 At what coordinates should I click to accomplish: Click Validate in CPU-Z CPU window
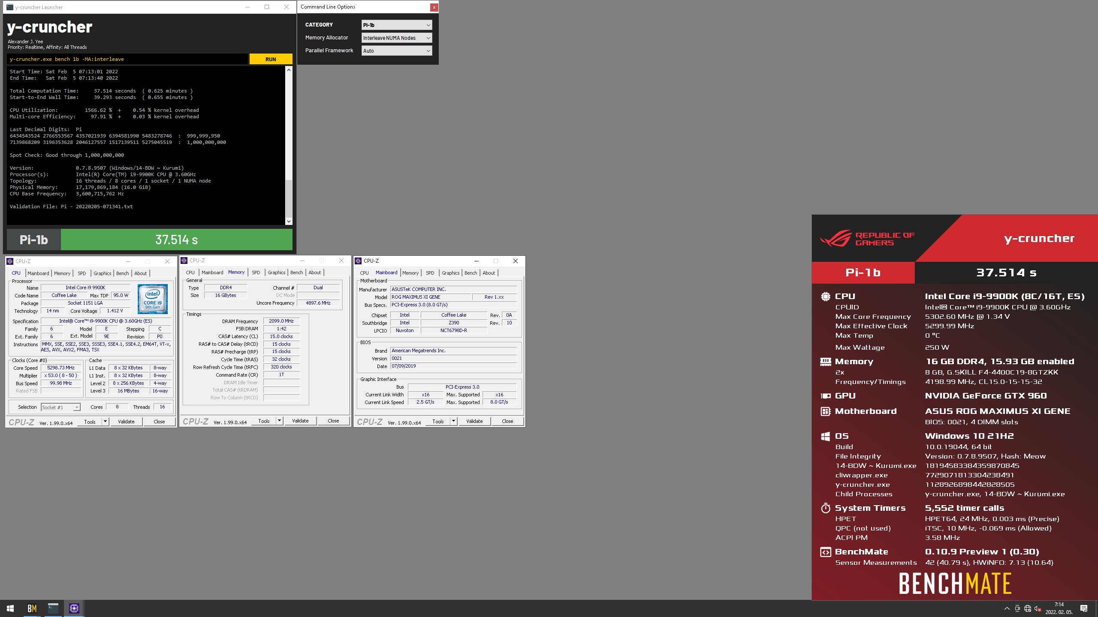[126, 422]
